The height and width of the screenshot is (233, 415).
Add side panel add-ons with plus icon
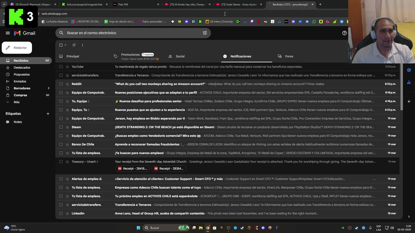coord(409,101)
